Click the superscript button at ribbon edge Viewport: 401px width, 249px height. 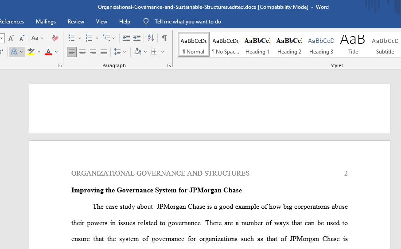(1, 52)
